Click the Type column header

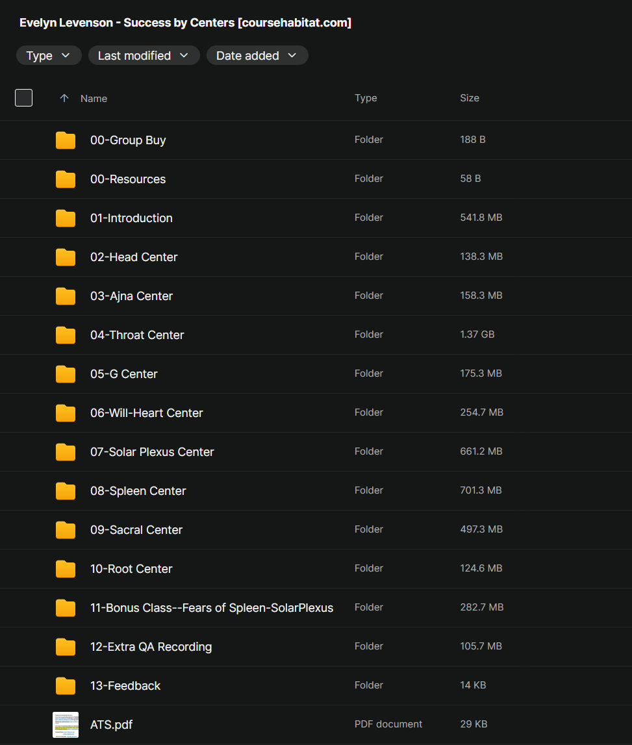pyautogui.click(x=366, y=98)
